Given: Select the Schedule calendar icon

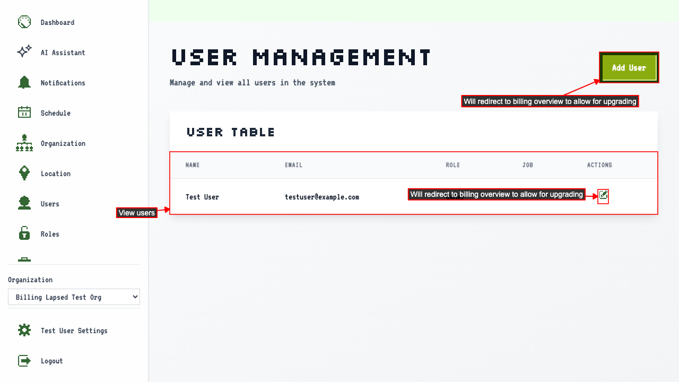Looking at the screenshot, I should [24, 112].
